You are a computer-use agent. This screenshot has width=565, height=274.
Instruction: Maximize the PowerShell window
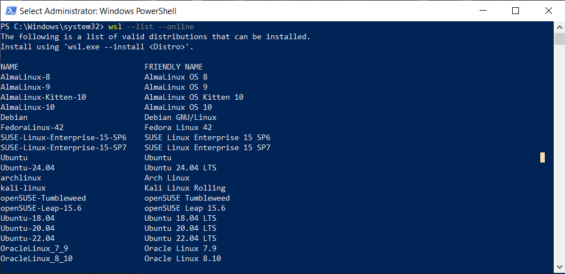tap(516, 11)
